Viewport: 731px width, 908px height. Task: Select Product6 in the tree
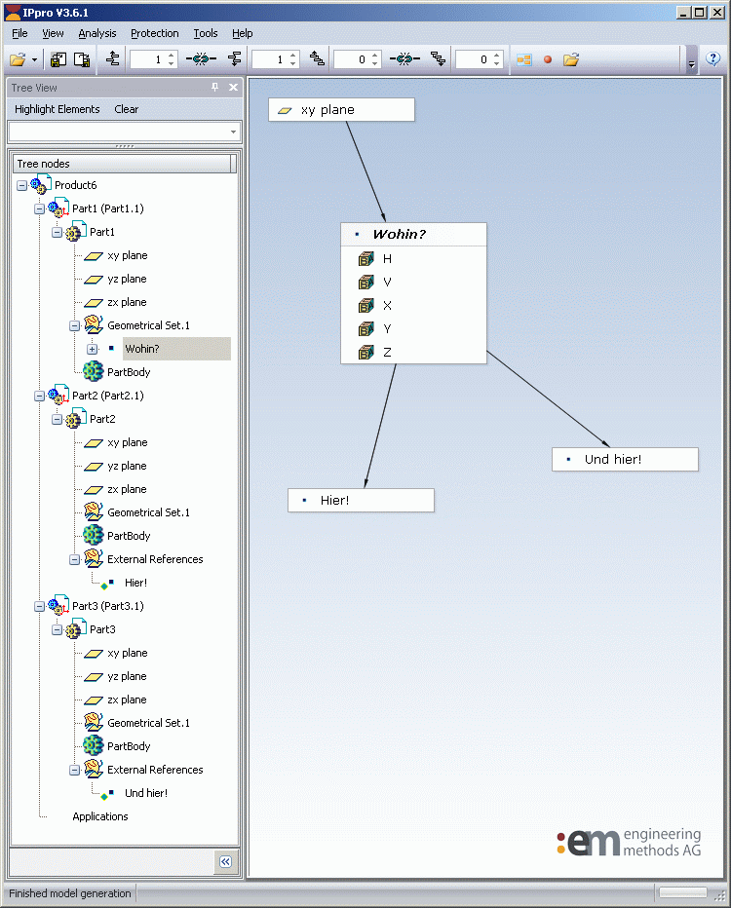pyautogui.click(x=75, y=185)
